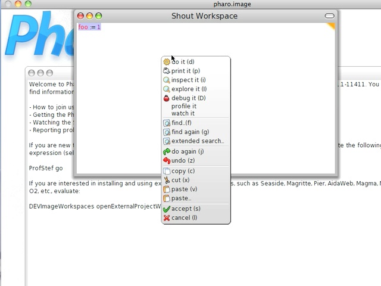Screen dimensions: 381x286
Task: Click the green zoom button of Shout Workspace
Action: point(98,16)
